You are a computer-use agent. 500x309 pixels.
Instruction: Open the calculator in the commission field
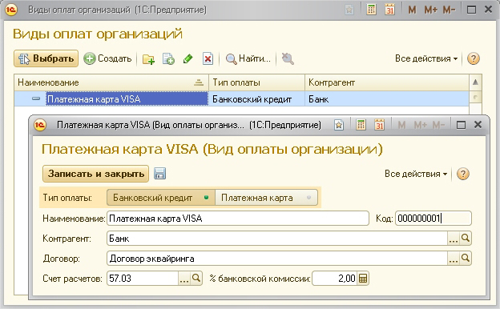pos(362,279)
